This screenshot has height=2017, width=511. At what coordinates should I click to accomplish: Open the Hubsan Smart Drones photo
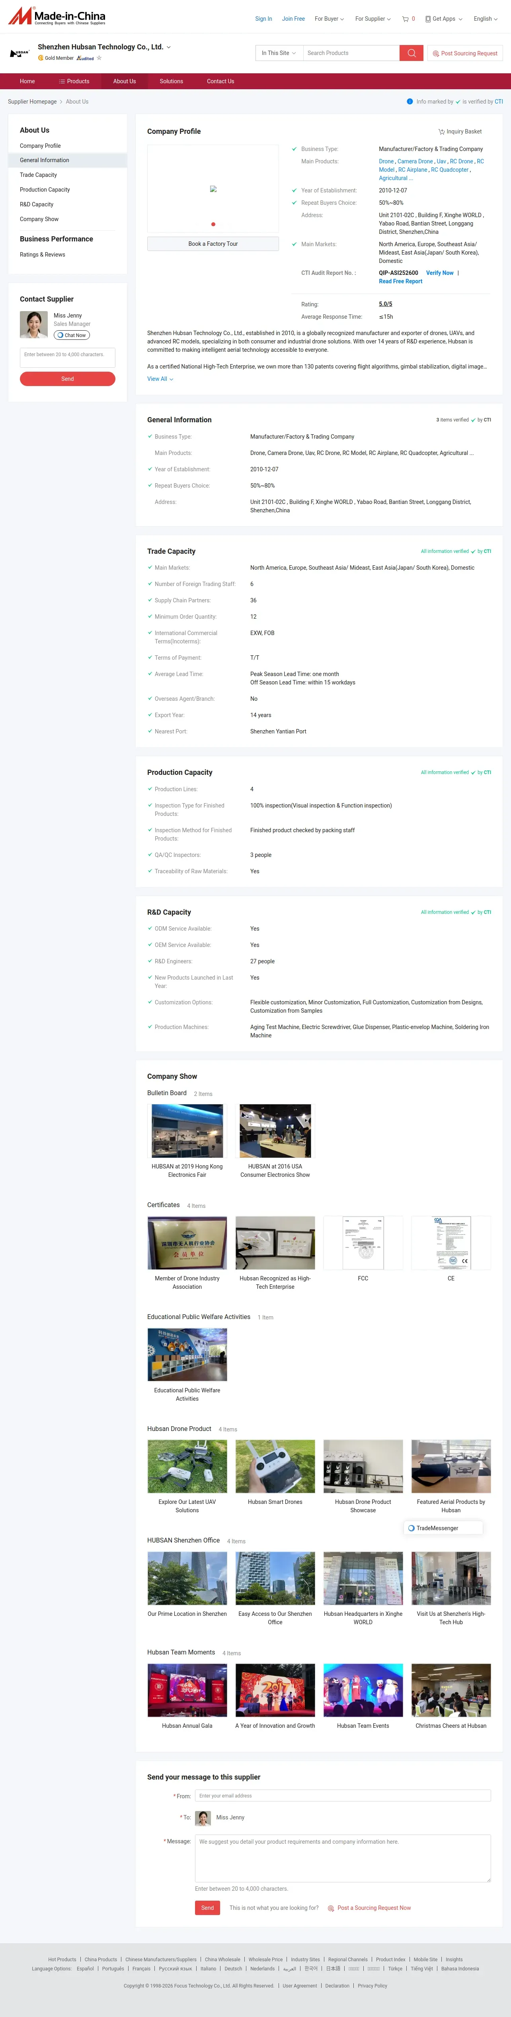tap(275, 1466)
